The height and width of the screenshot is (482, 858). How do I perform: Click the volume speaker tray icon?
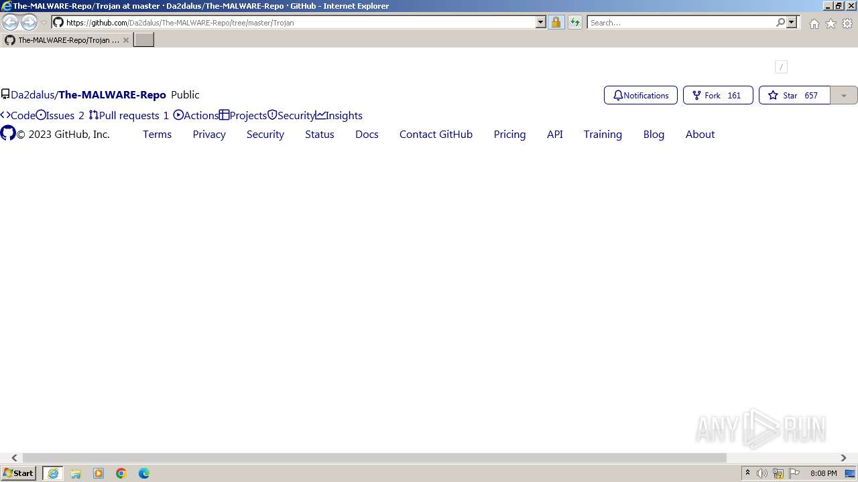coord(762,473)
